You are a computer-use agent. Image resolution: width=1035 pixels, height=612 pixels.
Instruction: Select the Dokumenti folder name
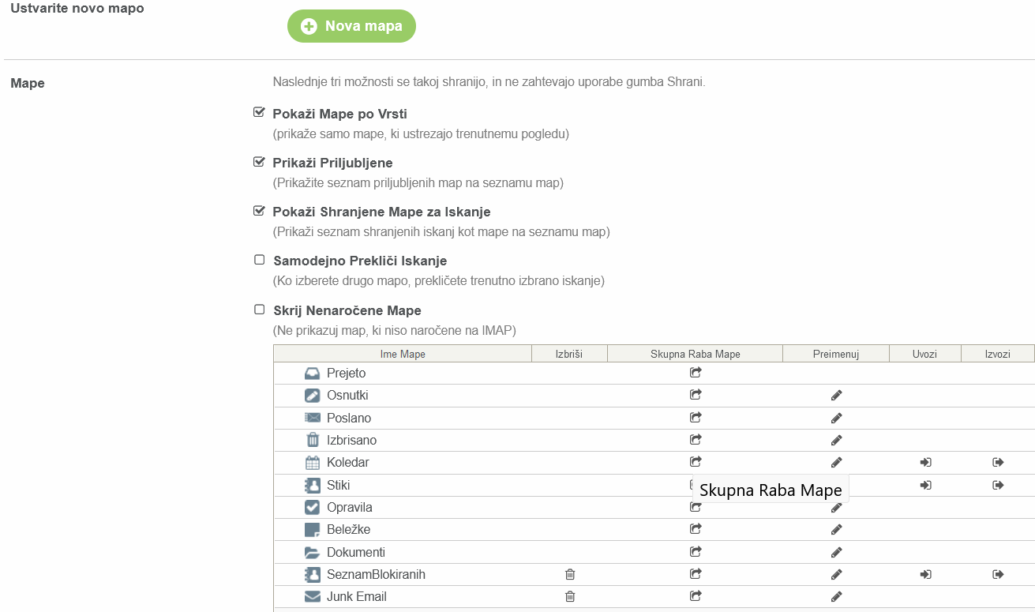pos(356,552)
